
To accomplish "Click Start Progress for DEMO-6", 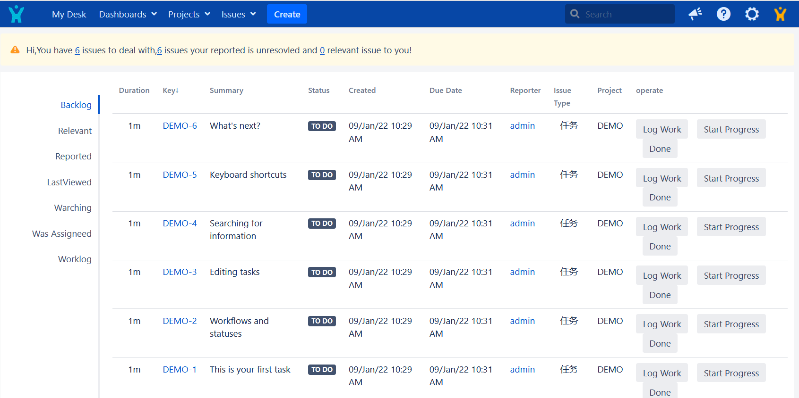I will pyautogui.click(x=731, y=129).
